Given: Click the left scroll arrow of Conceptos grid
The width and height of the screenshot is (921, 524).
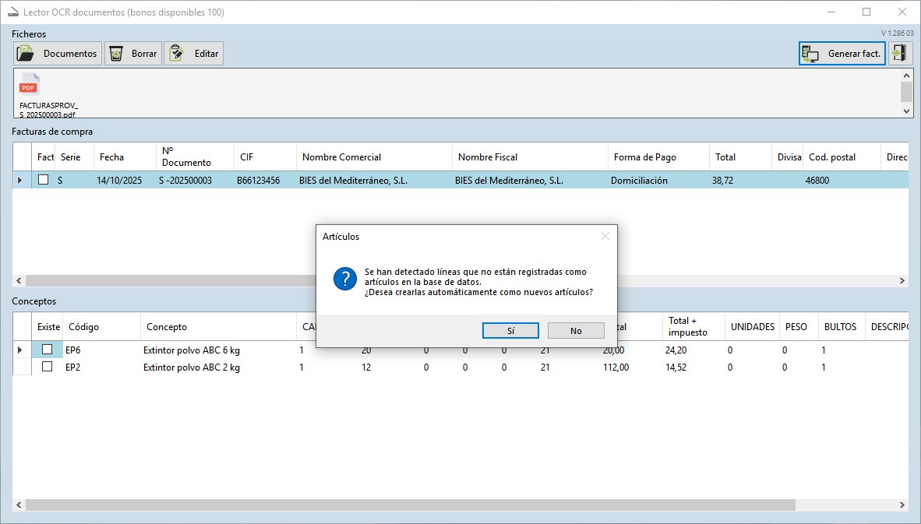Looking at the screenshot, I should [x=19, y=505].
